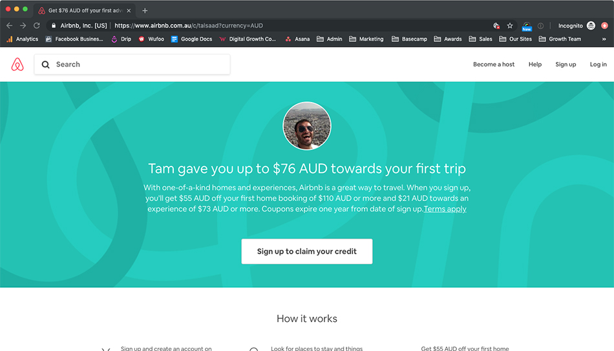Image resolution: width=614 pixels, height=351 pixels.
Task: Bookmark this page with star icon
Action: pyautogui.click(x=509, y=26)
